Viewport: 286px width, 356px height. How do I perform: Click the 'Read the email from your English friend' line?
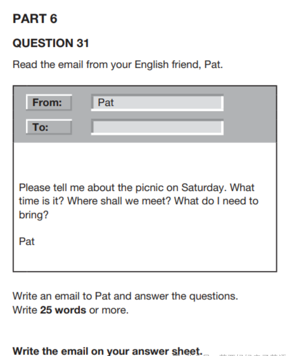point(118,65)
